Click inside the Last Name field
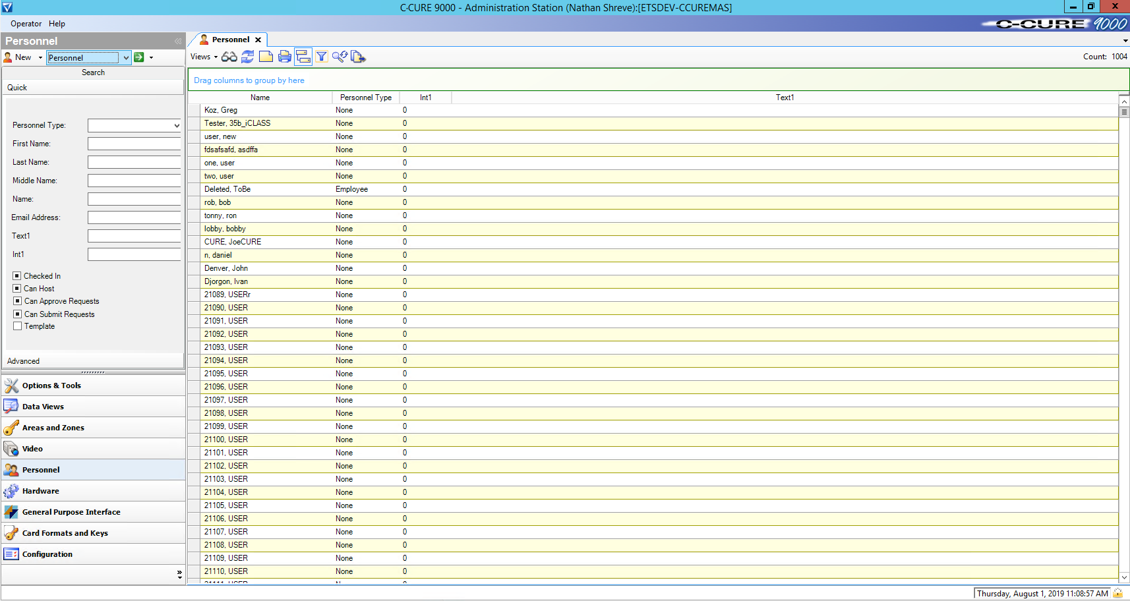This screenshot has width=1130, height=601. click(134, 161)
